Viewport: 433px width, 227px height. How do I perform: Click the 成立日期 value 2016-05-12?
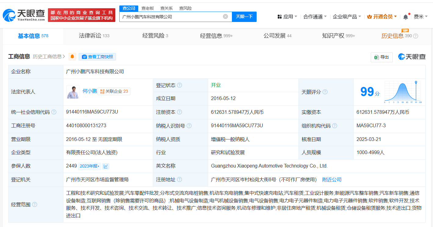223,98
